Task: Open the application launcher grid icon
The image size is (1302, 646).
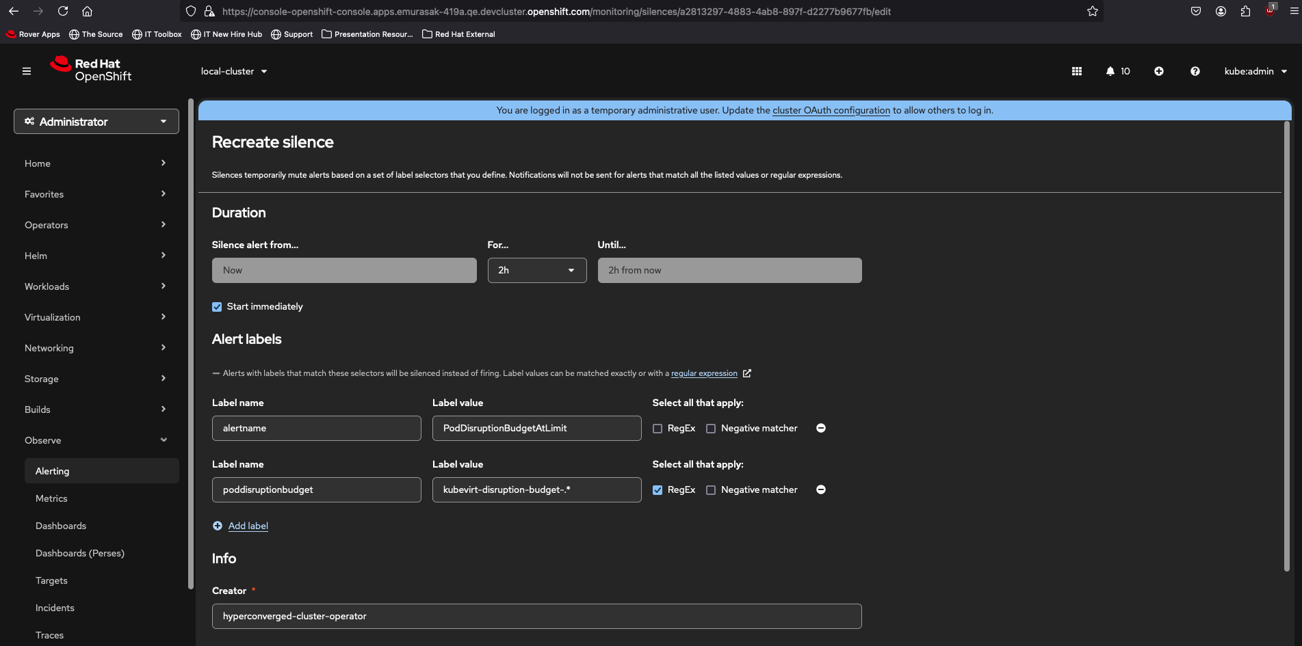Action: point(1076,71)
